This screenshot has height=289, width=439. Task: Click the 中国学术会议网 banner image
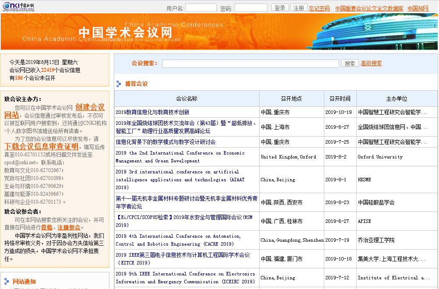tap(219, 32)
